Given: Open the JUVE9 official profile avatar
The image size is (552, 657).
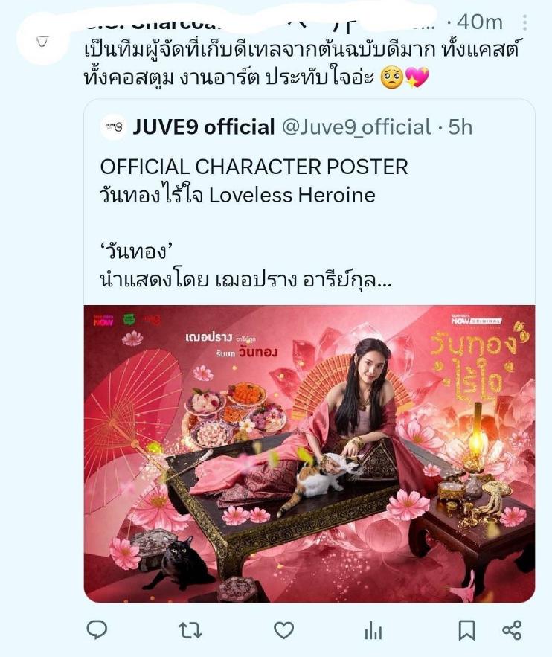Looking at the screenshot, I should pos(114,126).
